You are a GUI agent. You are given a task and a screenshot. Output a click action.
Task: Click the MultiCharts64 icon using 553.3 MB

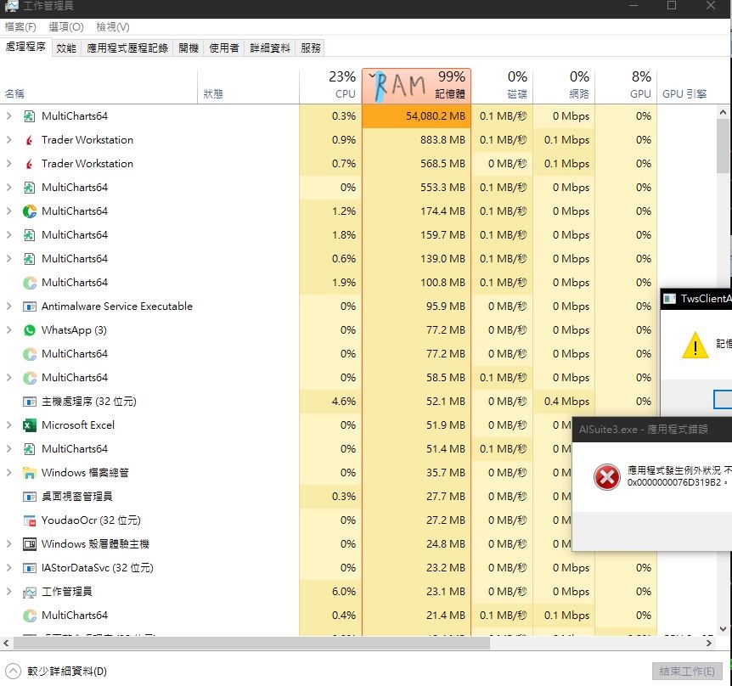click(29, 188)
